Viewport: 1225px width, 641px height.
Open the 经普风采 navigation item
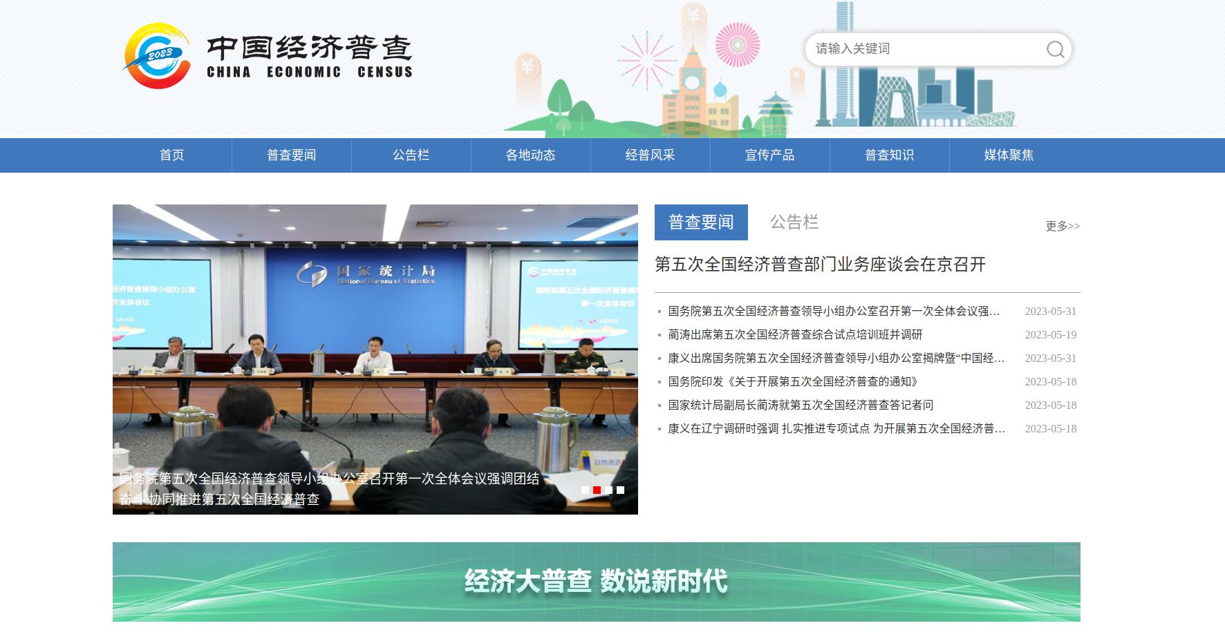(650, 155)
